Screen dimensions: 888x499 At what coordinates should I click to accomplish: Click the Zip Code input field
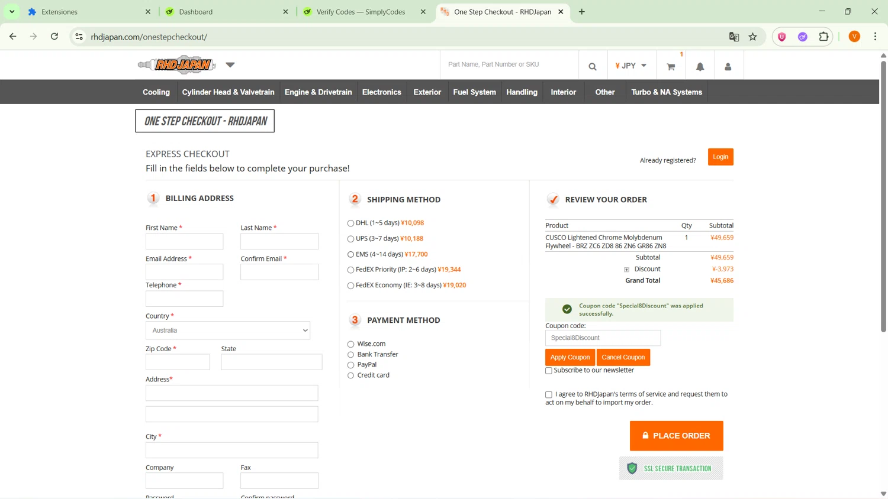[178, 362]
